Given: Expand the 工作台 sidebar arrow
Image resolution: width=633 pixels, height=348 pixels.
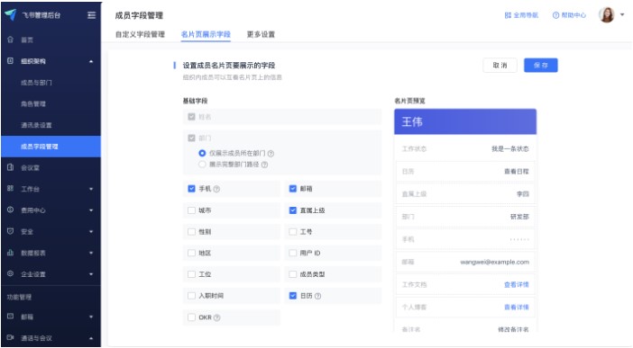Looking at the screenshot, I should 91,189.
